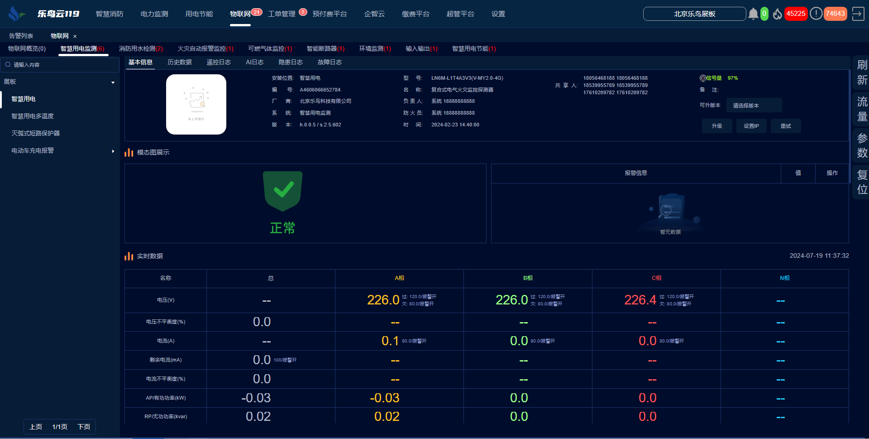Click the notification bell icon
Screen dimensions: 869x439
point(753,14)
